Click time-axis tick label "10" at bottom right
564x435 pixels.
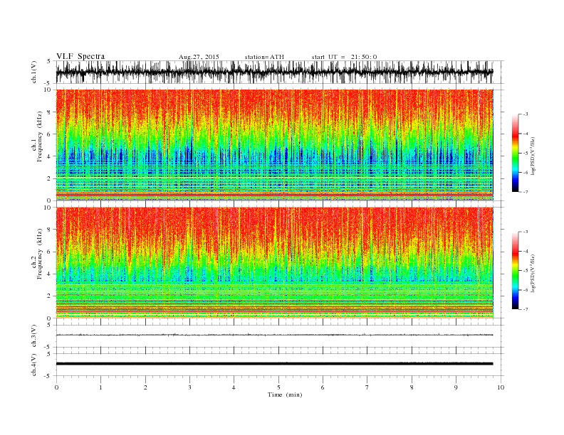click(x=501, y=387)
